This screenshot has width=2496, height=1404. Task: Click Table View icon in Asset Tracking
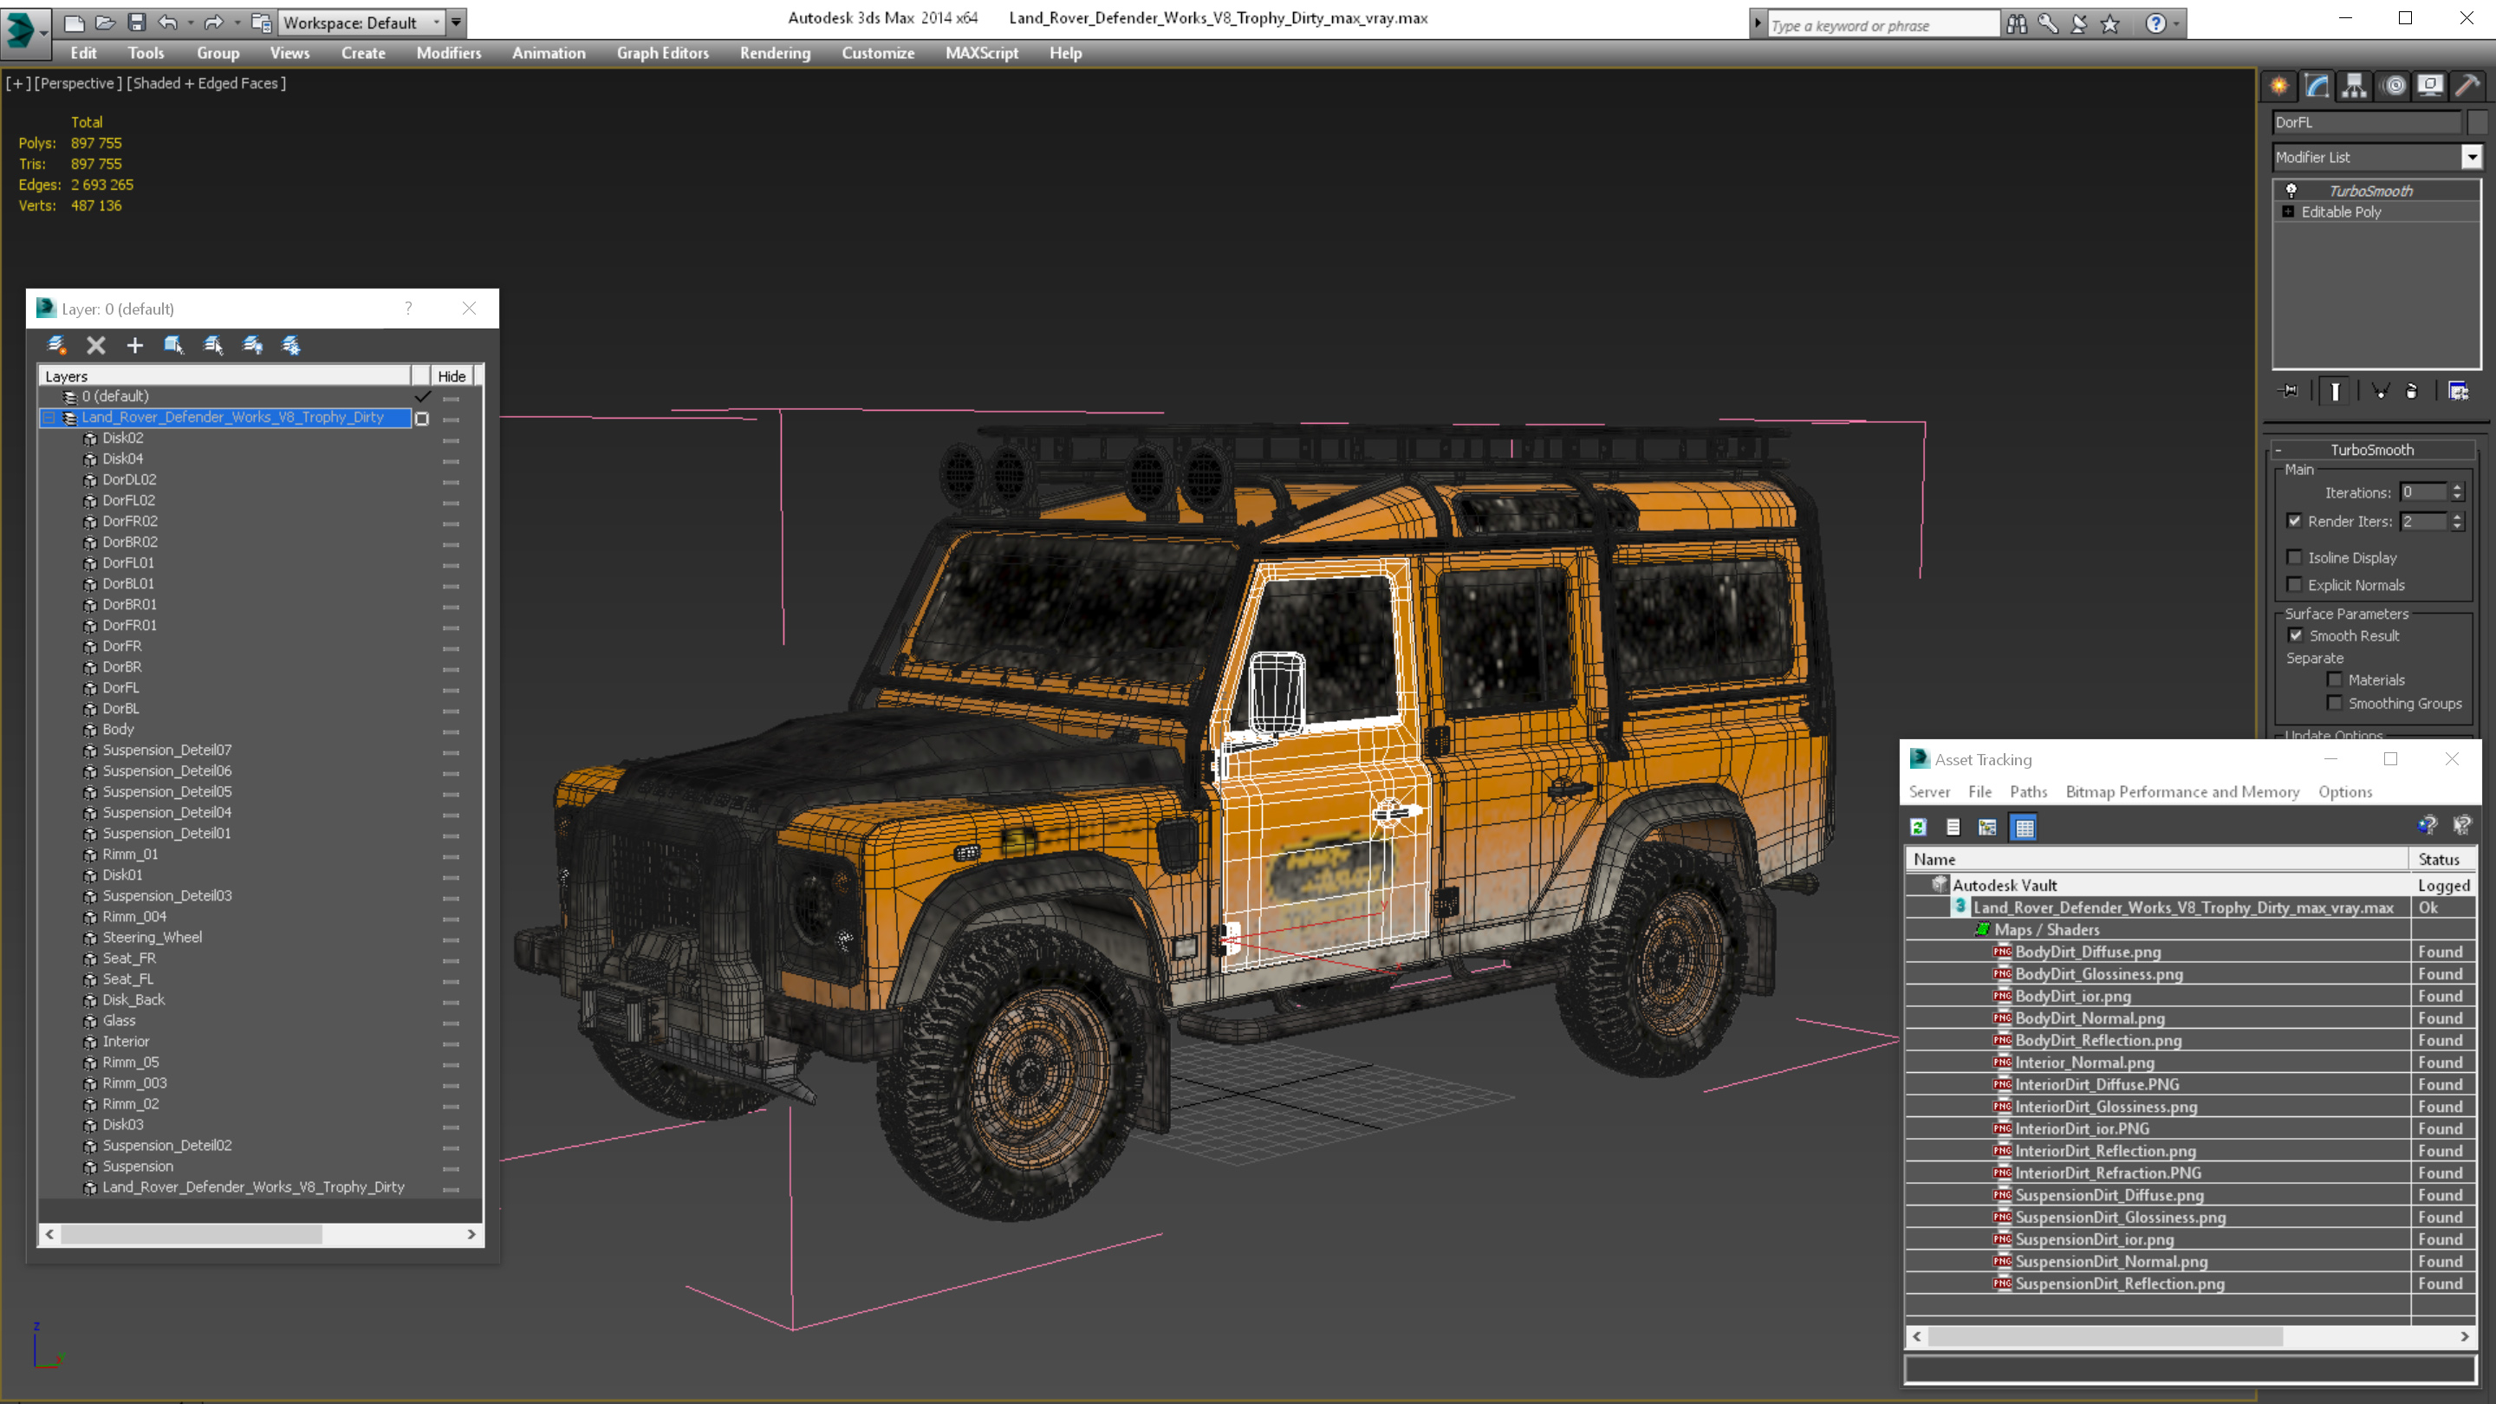(x=2025, y=828)
